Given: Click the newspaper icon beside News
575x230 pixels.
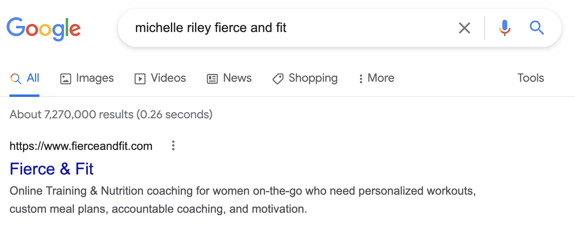Looking at the screenshot, I should coord(212,78).
